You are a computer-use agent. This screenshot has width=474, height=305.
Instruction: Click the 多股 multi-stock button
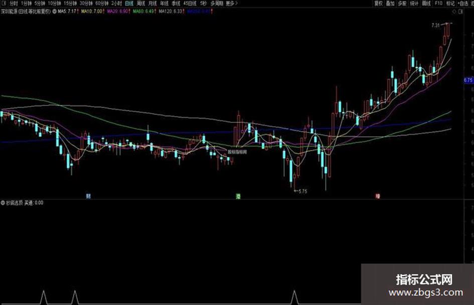point(402,4)
